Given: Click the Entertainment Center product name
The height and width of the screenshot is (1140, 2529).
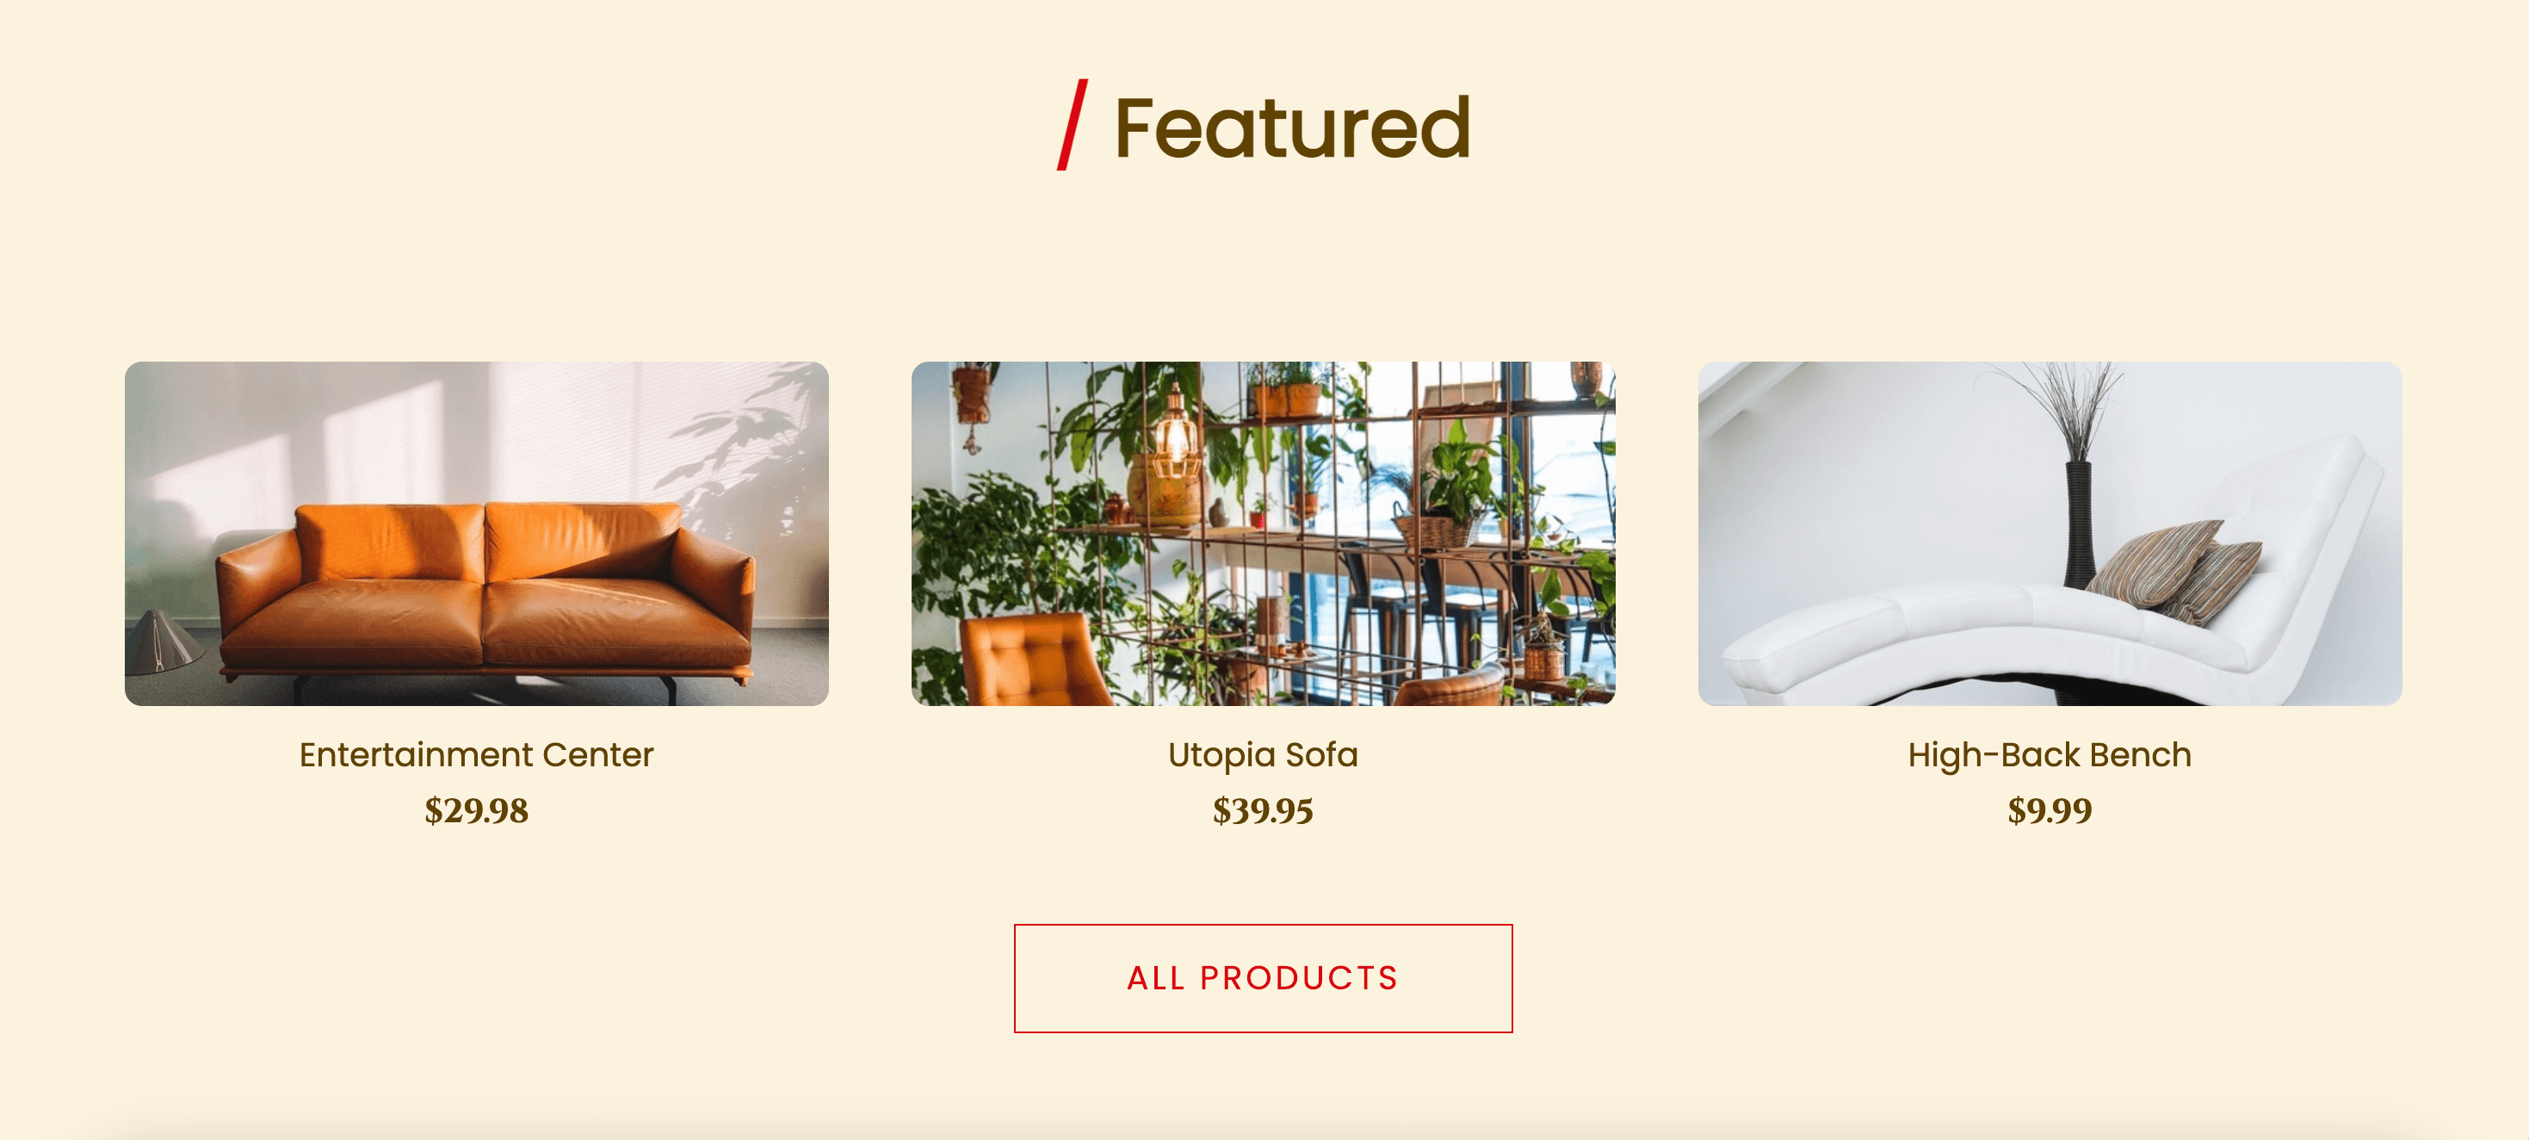Looking at the screenshot, I should [x=476, y=754].
